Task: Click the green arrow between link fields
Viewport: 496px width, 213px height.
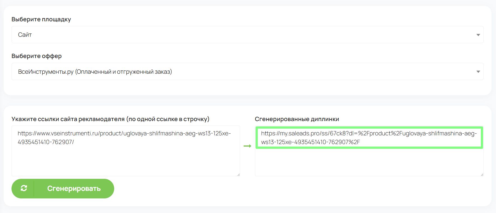Action: 247,146
